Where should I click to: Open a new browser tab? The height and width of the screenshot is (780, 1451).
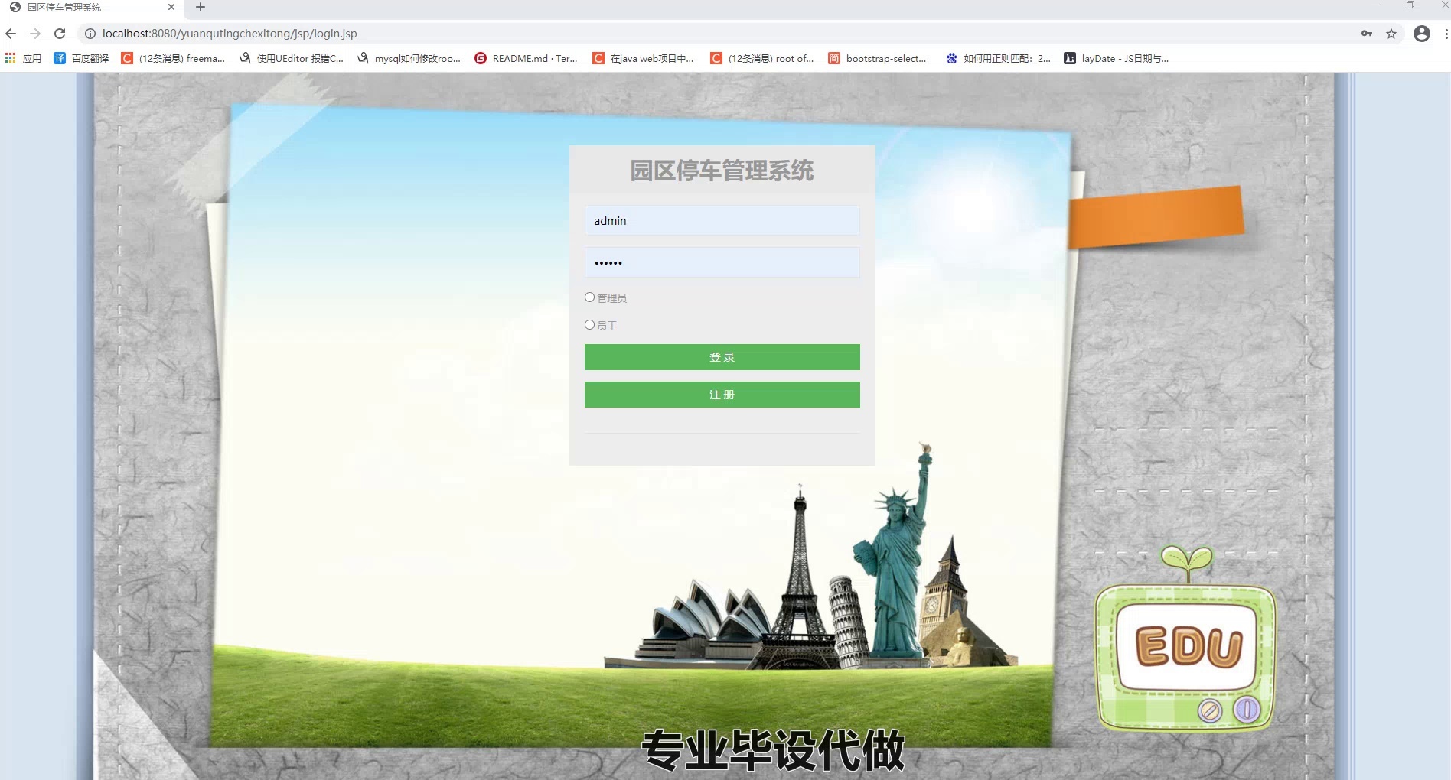pyautogui.click(x=201, y=7)
